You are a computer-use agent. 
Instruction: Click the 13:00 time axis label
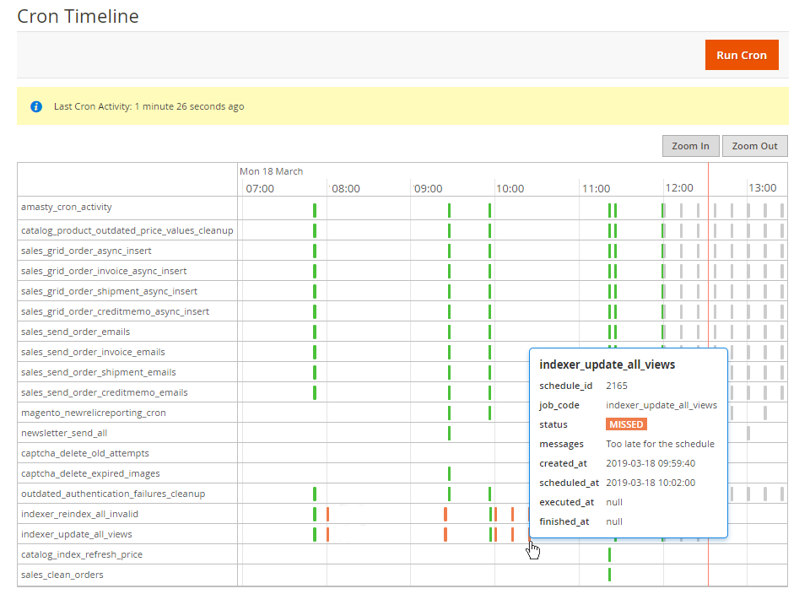pyautogui.click(x=763, y=188)
